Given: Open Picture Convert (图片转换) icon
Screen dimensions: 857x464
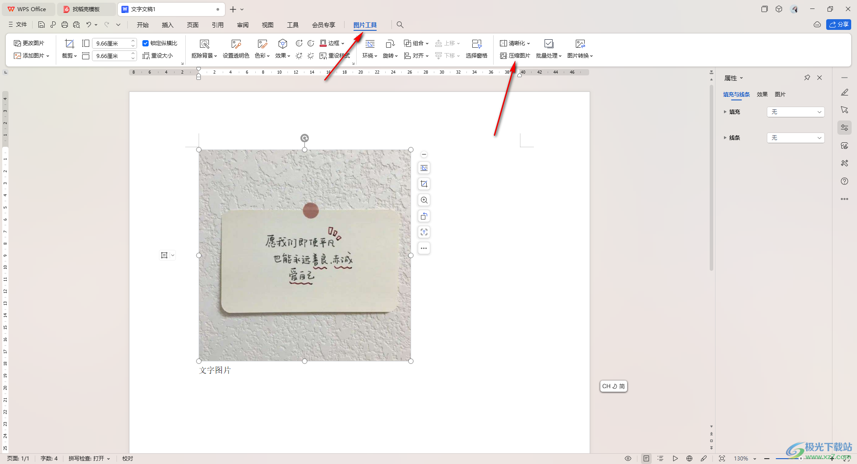Looking at the screenshot, I should pyautogui.click(x=580, y=44).
